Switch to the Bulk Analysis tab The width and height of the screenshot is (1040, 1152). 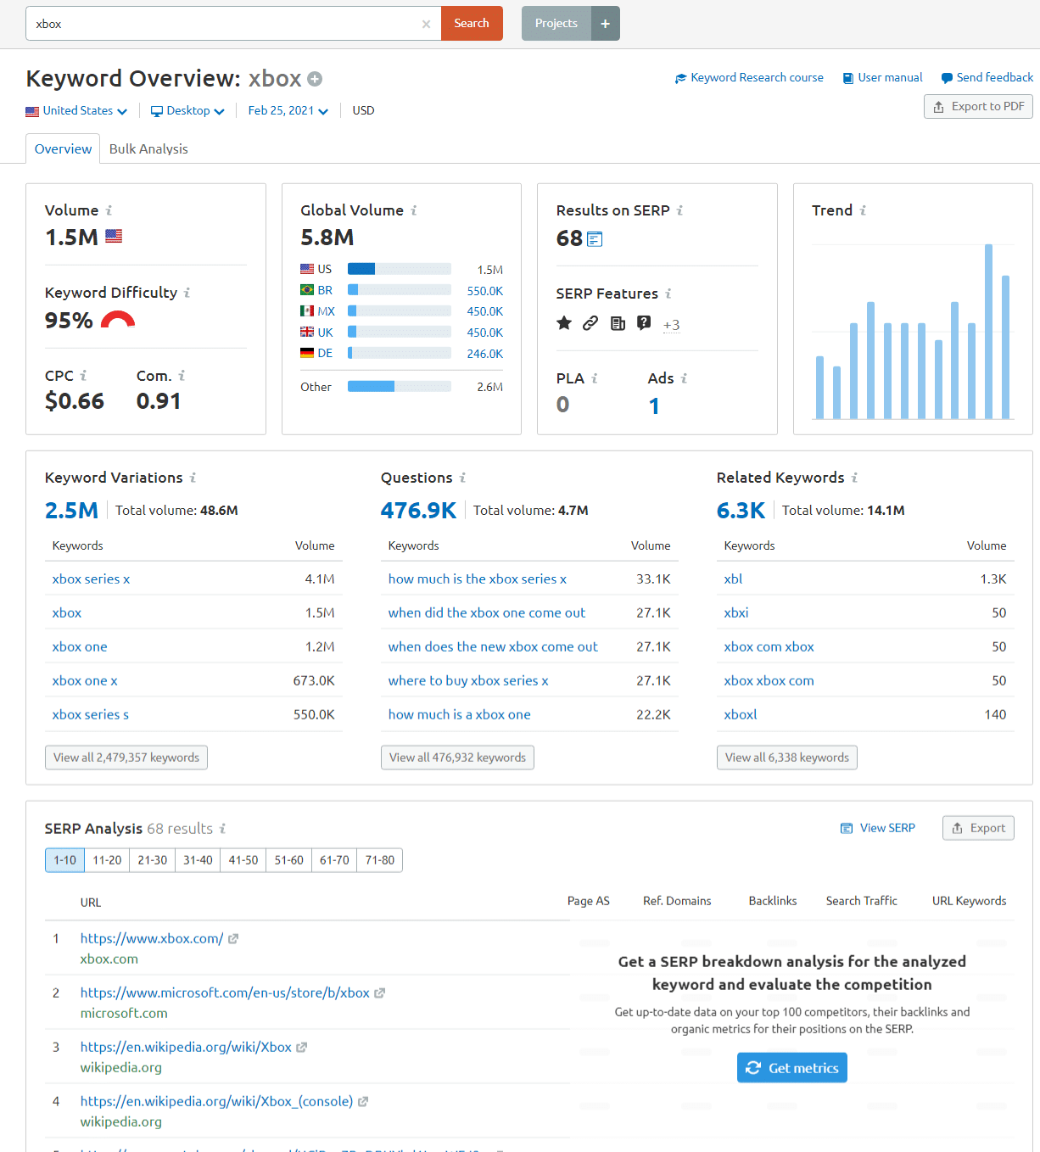click(x=148, y=148)
